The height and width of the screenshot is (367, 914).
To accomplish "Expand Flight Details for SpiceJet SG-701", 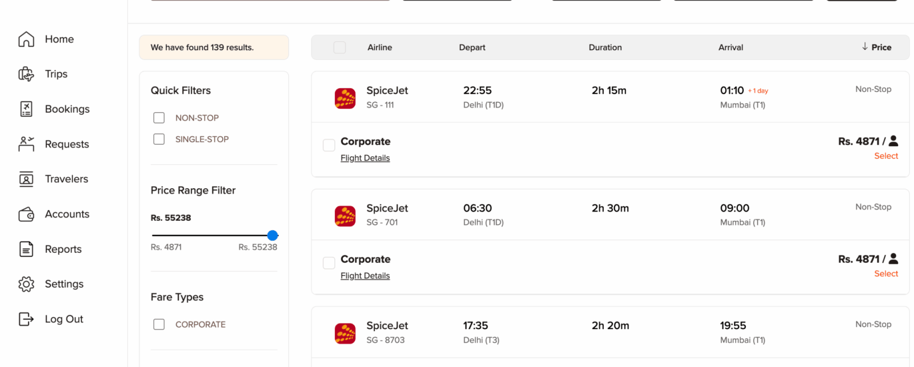I will (365, 276).
